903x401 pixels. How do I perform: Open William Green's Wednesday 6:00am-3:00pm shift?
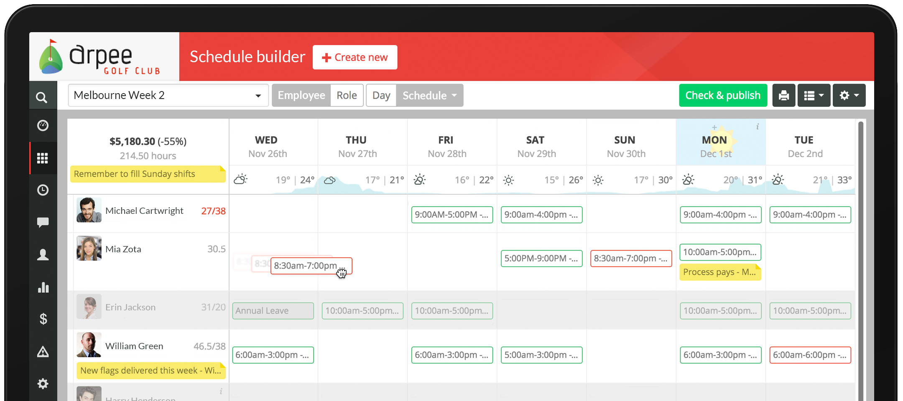273,355
